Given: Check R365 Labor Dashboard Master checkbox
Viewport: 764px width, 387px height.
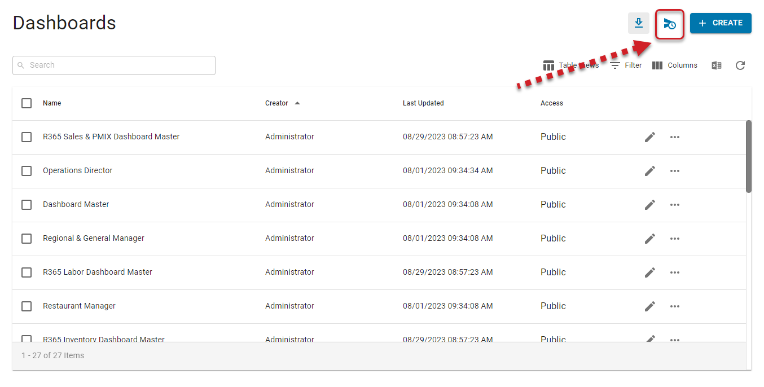Looking at the screenshot, I should [x=27, y=272].
